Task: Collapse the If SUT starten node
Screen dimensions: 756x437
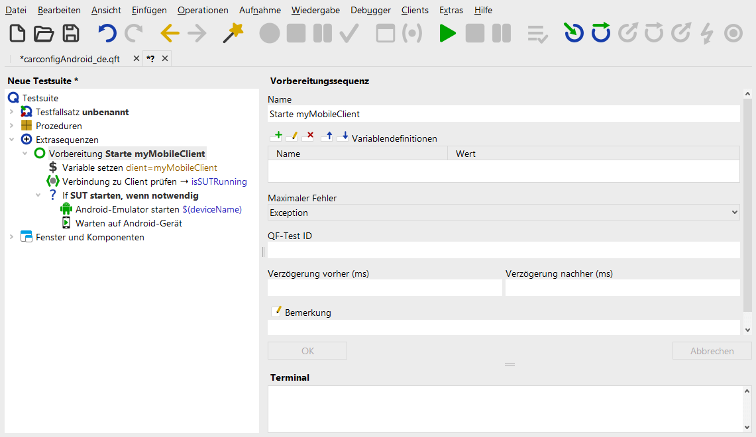Action: [x=38, y=195]
